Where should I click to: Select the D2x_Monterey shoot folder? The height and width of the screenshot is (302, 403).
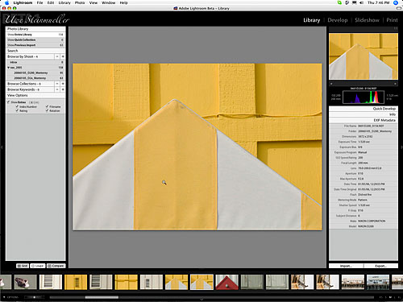pyautogui.click(x=35, y=78)
